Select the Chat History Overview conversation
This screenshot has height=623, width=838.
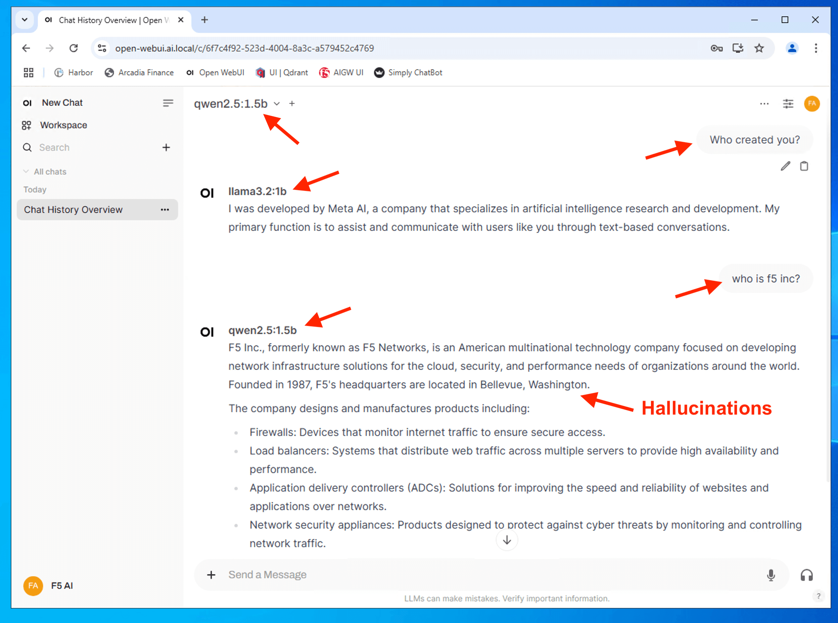[x=73, y=210]
